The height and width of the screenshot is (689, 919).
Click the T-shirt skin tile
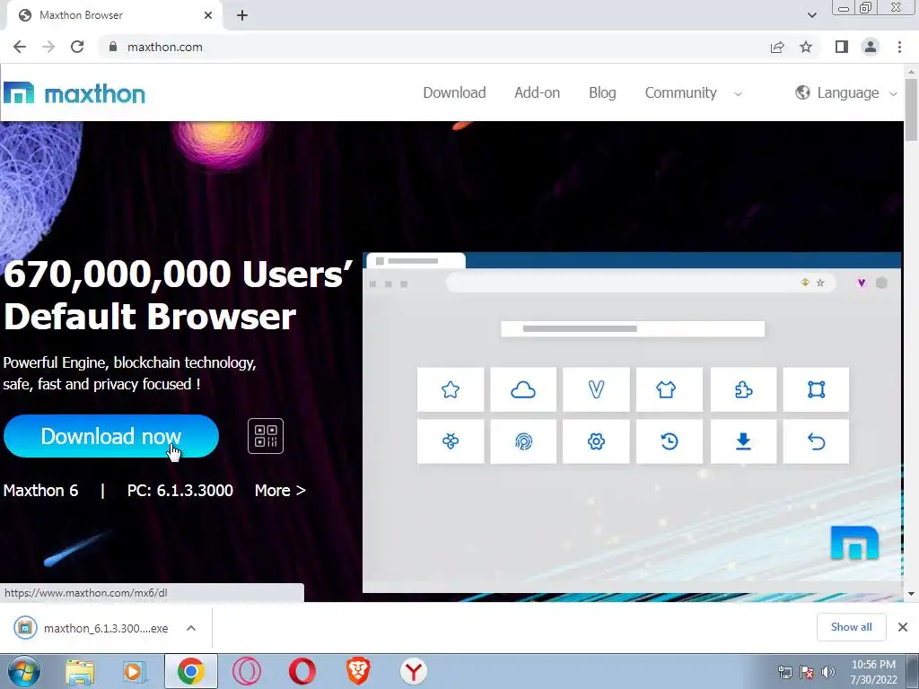(x=670, y=389)
